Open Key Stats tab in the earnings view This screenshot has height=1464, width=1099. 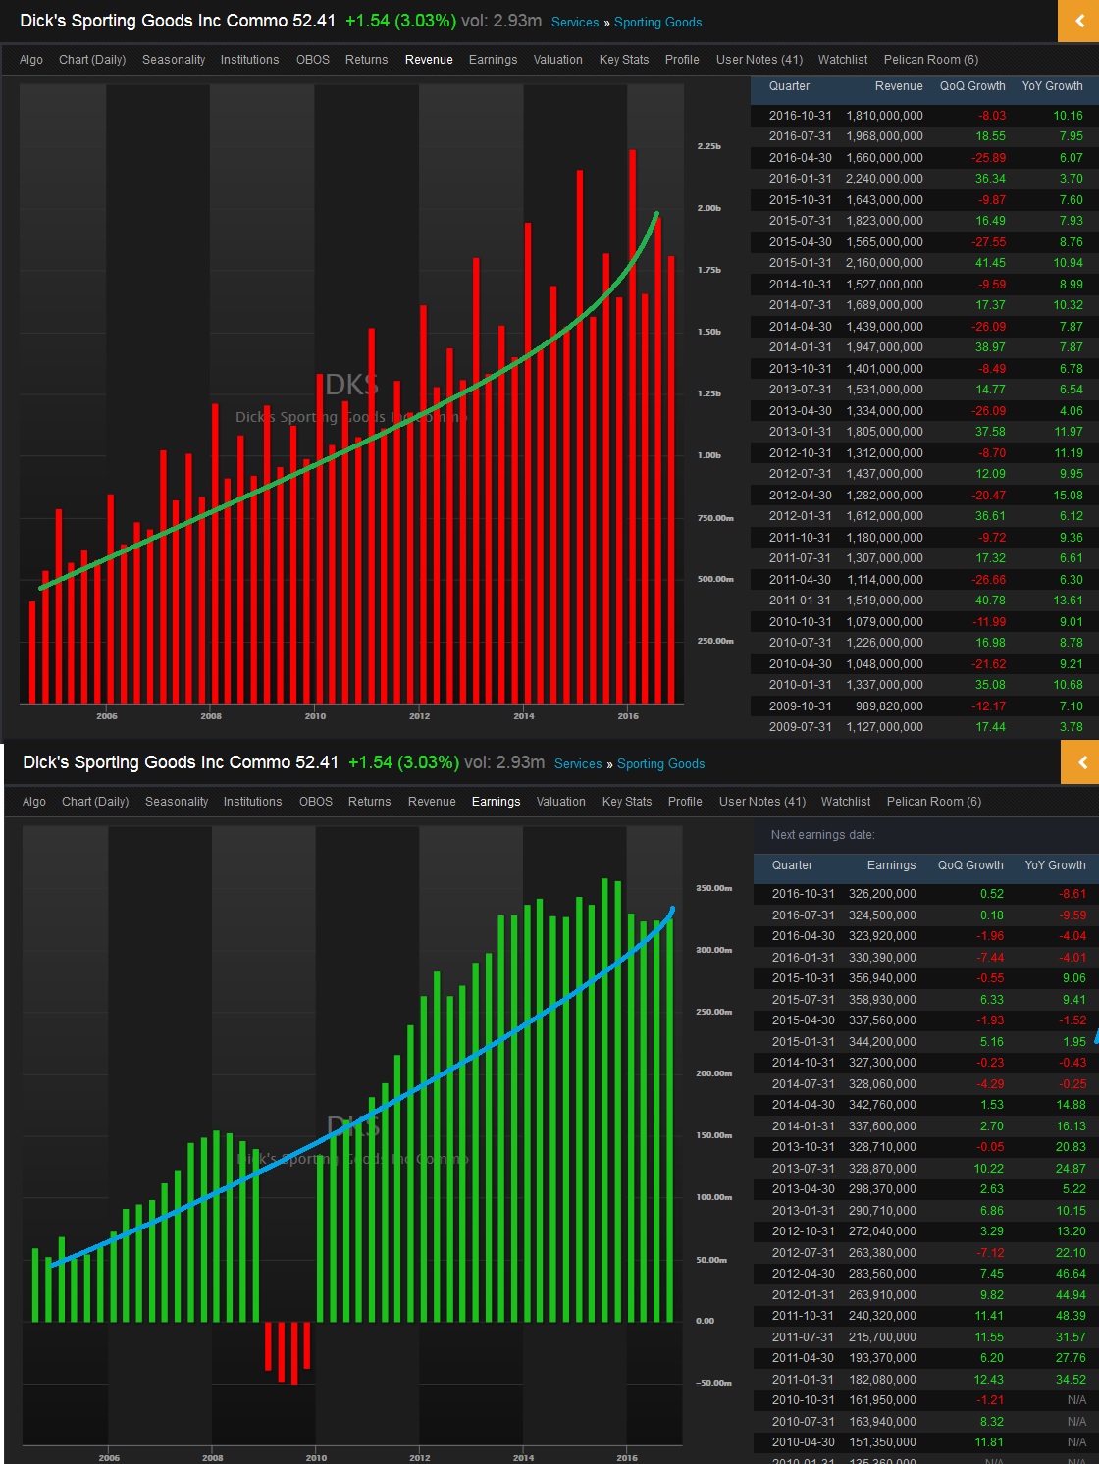click(627, 802)
